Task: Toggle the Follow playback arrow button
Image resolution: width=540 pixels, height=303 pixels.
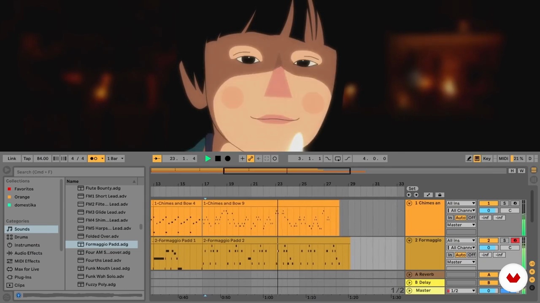Action: click(x=157, y=159)
